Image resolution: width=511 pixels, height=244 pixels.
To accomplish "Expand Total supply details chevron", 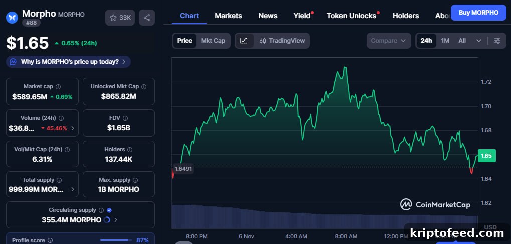I will point(73,189).
